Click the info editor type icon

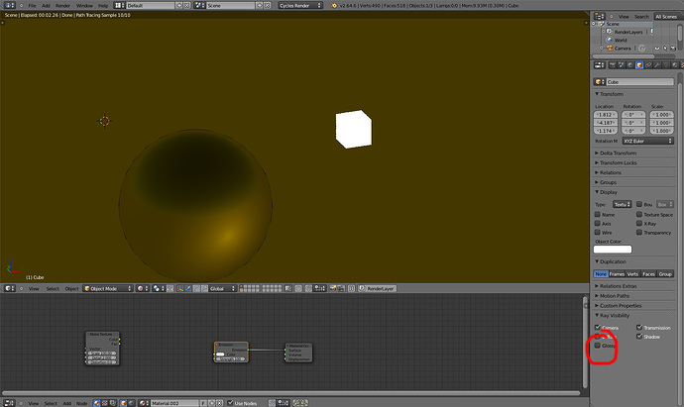pyautogui.click(x=10, y=5)
